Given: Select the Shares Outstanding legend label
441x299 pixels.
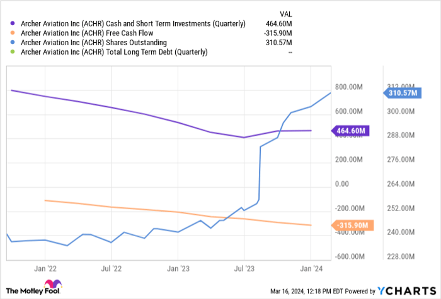Looking at the screenshot, I should tap(94, 43).
